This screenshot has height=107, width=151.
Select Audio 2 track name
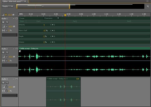pos(4,49)
